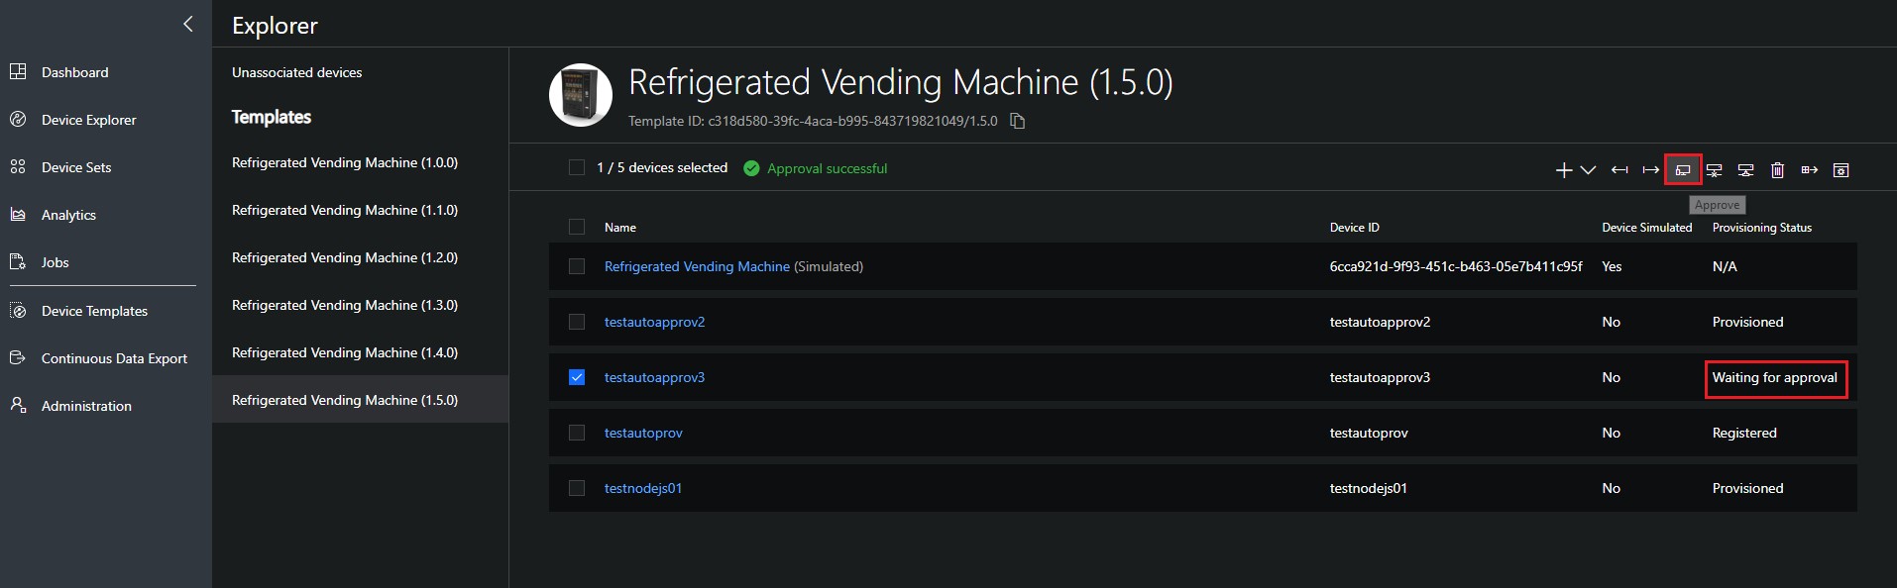Click Administration person icon
This screenshot has height=588, width=1897.
tap(18, 405)
